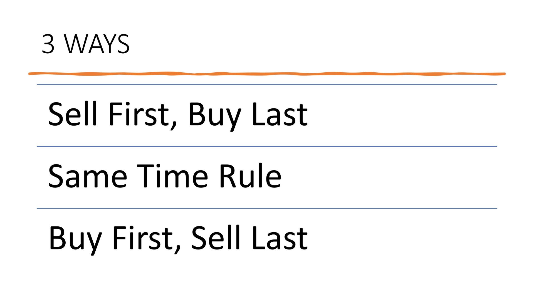Click the blue line above Same Time Rule
Image resolution: width=534 pixels, height=300 pixels.
tap(267, 146)
